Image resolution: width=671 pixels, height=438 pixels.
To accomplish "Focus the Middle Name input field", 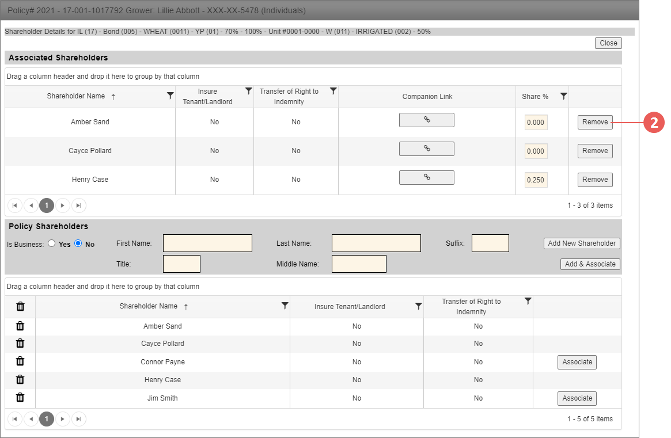I will coord(359,264).
